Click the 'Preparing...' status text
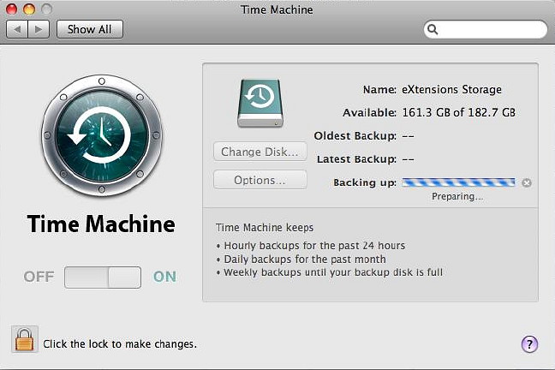Image resolution: width=555 pixels, height=370 pixels. click(x=457, y=196)
